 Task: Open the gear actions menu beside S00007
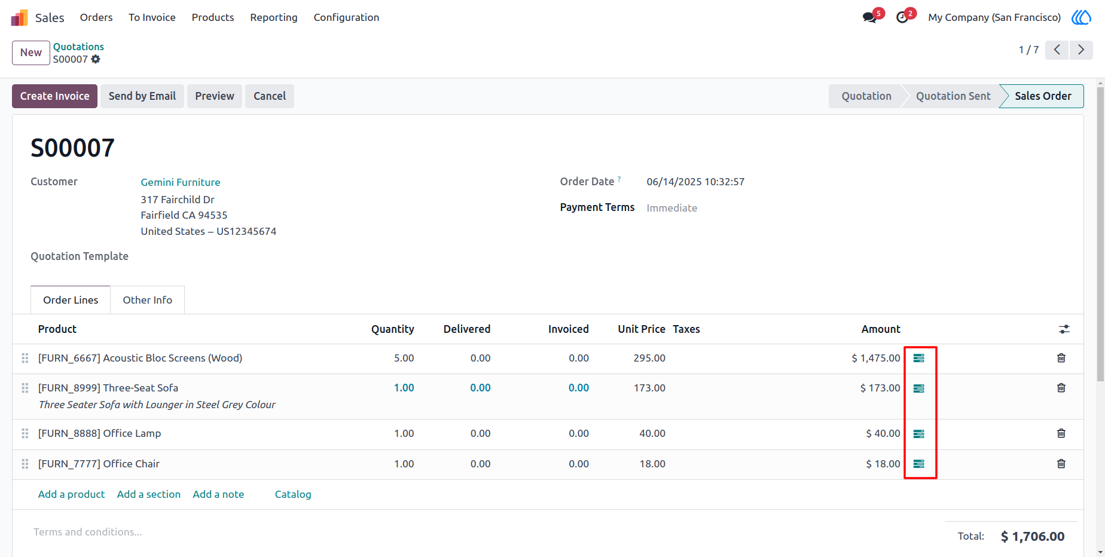[x=96, y=59]
